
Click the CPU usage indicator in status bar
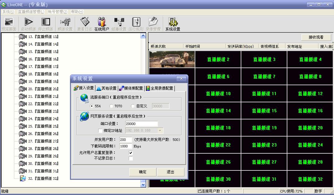click(x=291, y=191)
